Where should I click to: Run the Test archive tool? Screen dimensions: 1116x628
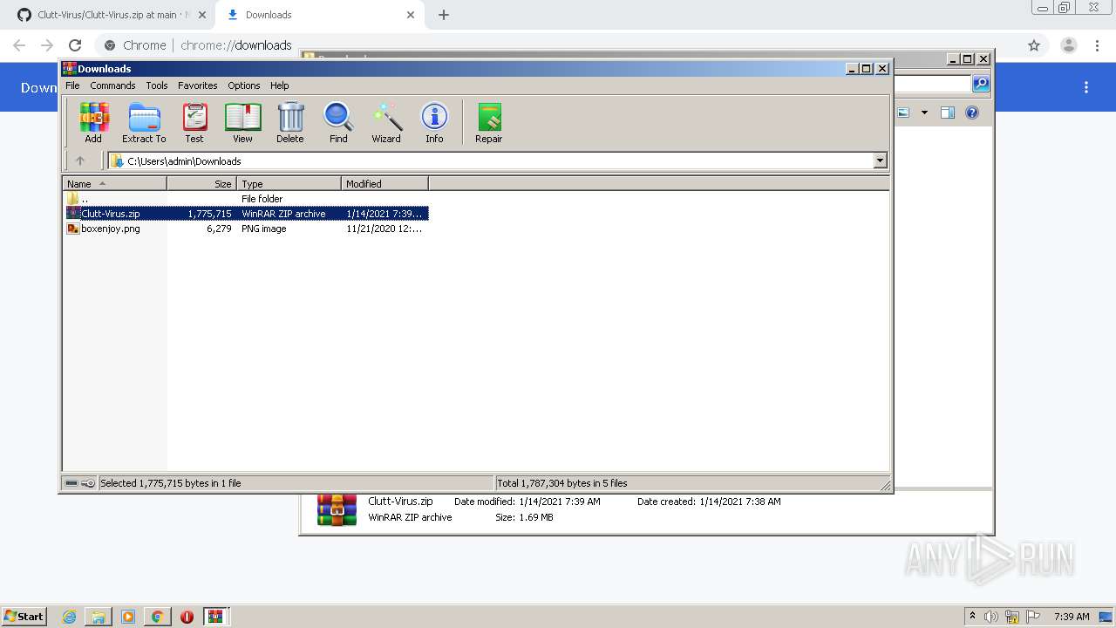point(194,123)
